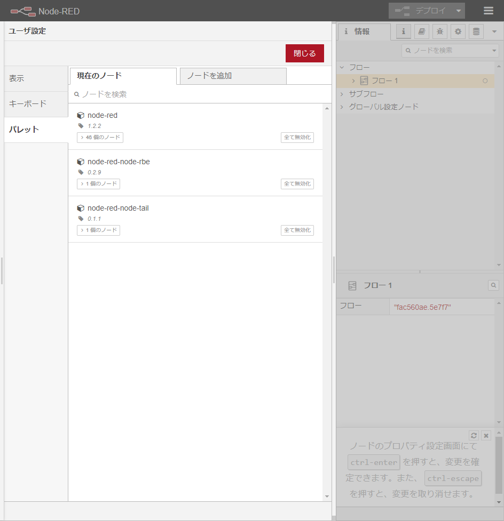Open the Help book sidebar tab
504x521 pixels.
pos(422,32)
